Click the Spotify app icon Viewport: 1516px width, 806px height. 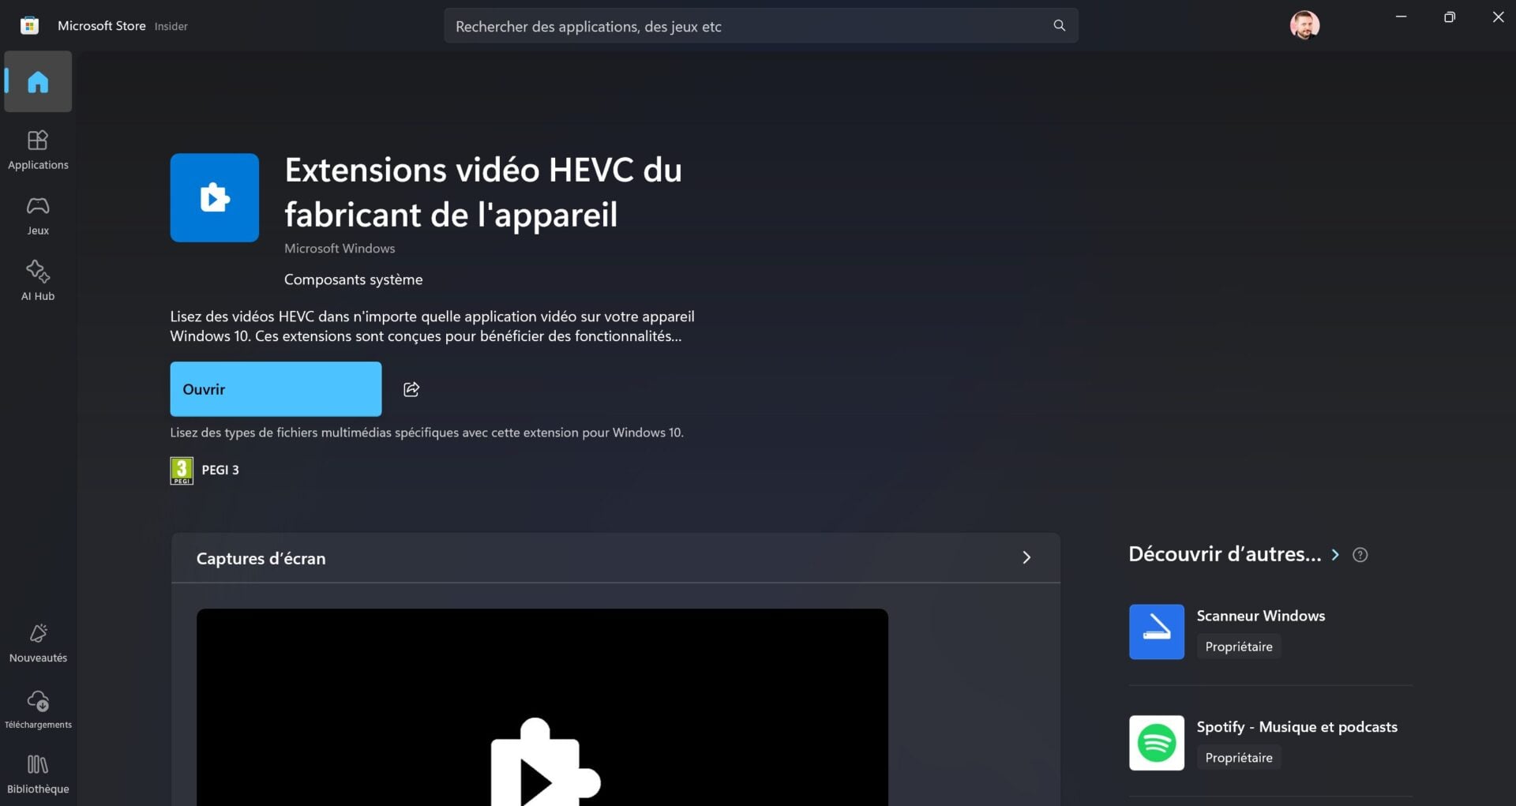pyautogui.click(x=1157, y=743)
